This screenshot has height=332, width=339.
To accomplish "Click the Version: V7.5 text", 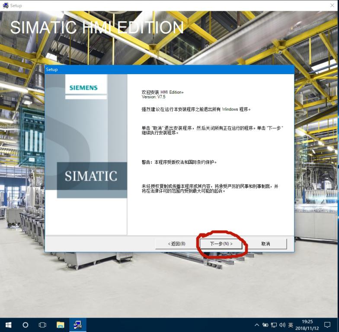I will click(154, 97).
